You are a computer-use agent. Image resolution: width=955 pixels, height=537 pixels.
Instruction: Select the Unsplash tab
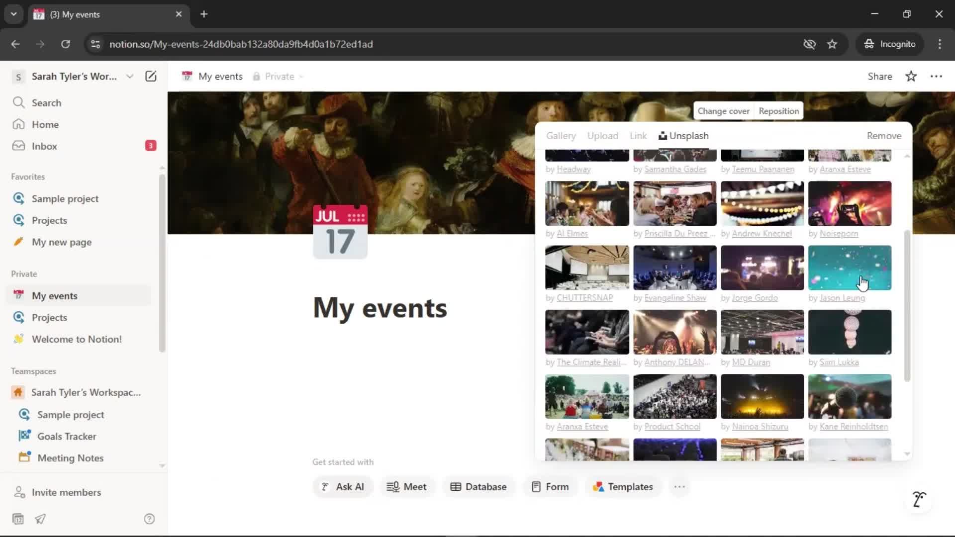683,136
